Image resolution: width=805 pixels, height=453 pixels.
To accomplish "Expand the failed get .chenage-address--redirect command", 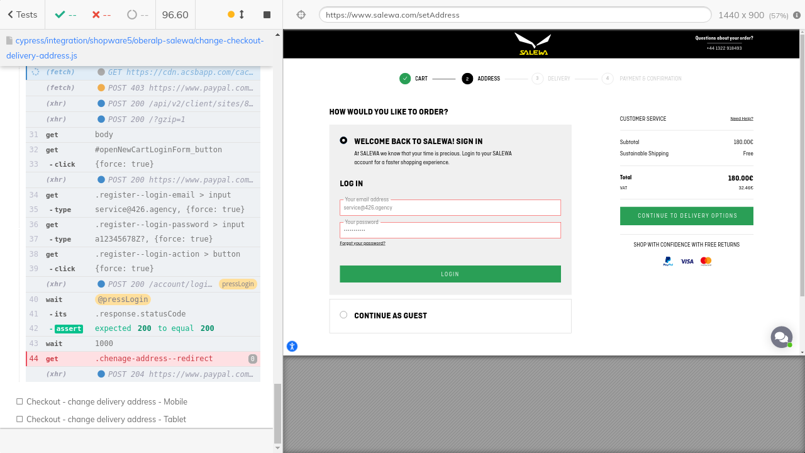I will pos(153,359).
